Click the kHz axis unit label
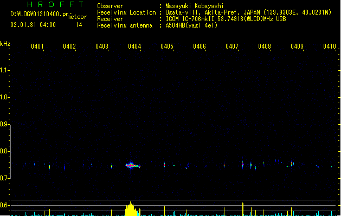341x216 pixels. [5, 44]
